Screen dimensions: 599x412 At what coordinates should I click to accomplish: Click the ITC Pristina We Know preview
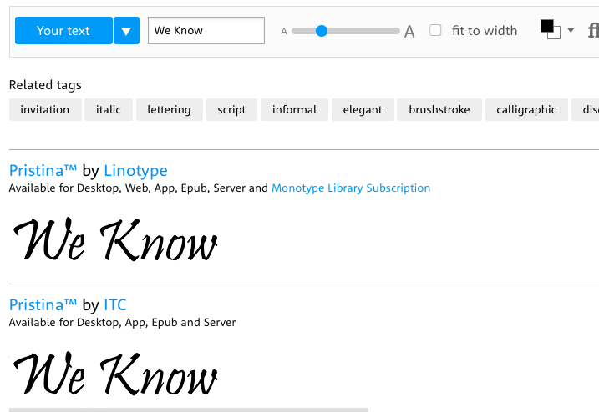115,374
